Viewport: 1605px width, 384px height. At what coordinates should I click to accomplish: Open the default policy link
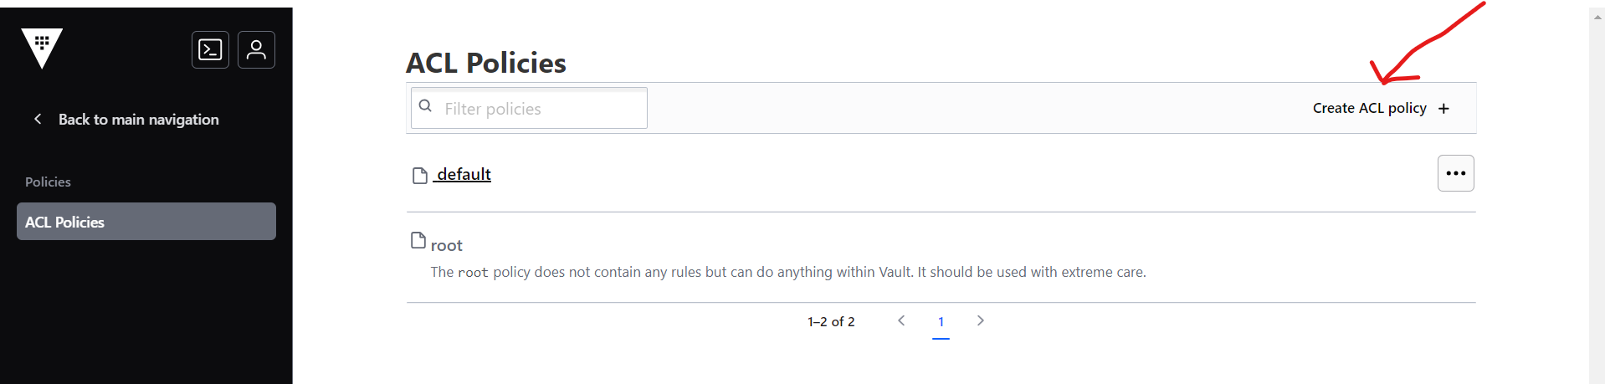click(x=464, y=174)
